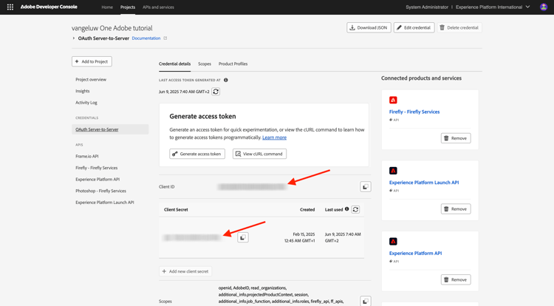Open external link icon beside Documentation
Screen dimensions: 554x306
[x=165, y=38]
